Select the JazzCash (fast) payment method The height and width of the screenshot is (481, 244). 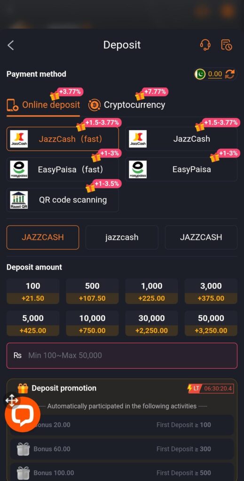[x=63, y=139]
